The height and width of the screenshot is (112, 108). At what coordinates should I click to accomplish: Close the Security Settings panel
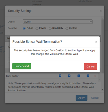pyautogui.click(x=100, y=11)
